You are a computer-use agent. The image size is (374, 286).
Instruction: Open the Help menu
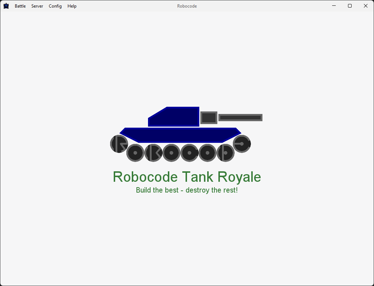72,6
